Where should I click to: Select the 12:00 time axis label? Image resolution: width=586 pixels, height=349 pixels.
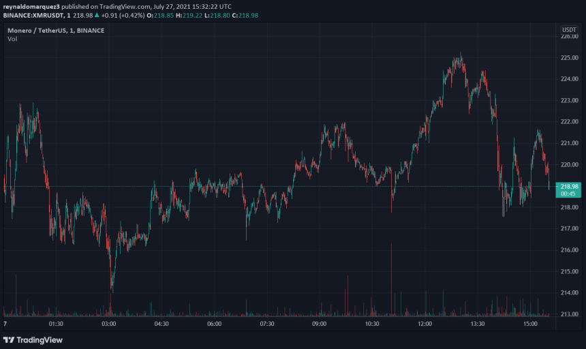pyautogui.click(x=425, y=324)
